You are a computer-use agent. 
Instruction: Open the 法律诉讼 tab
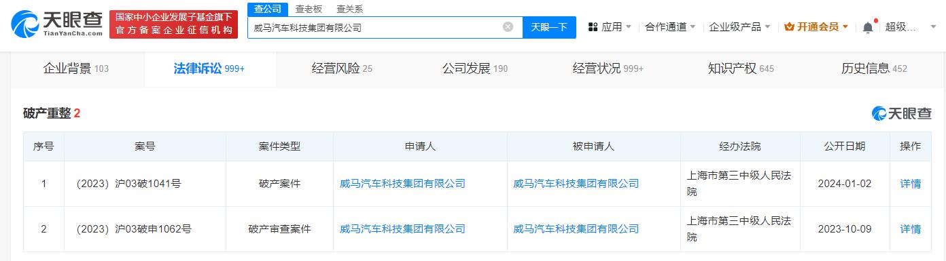tap(209, 68)
